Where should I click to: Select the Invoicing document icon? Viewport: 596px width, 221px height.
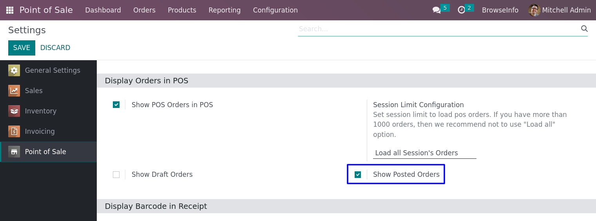pos(14,131)
